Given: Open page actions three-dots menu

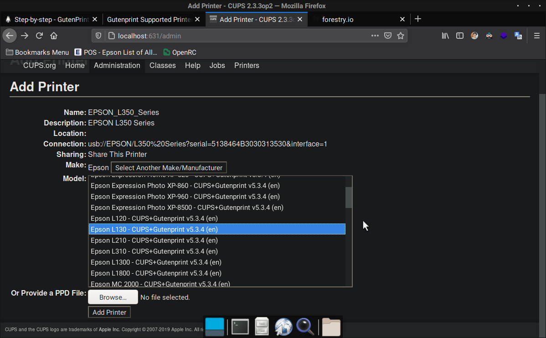Looking at the screenshot, I should [375, 36].
